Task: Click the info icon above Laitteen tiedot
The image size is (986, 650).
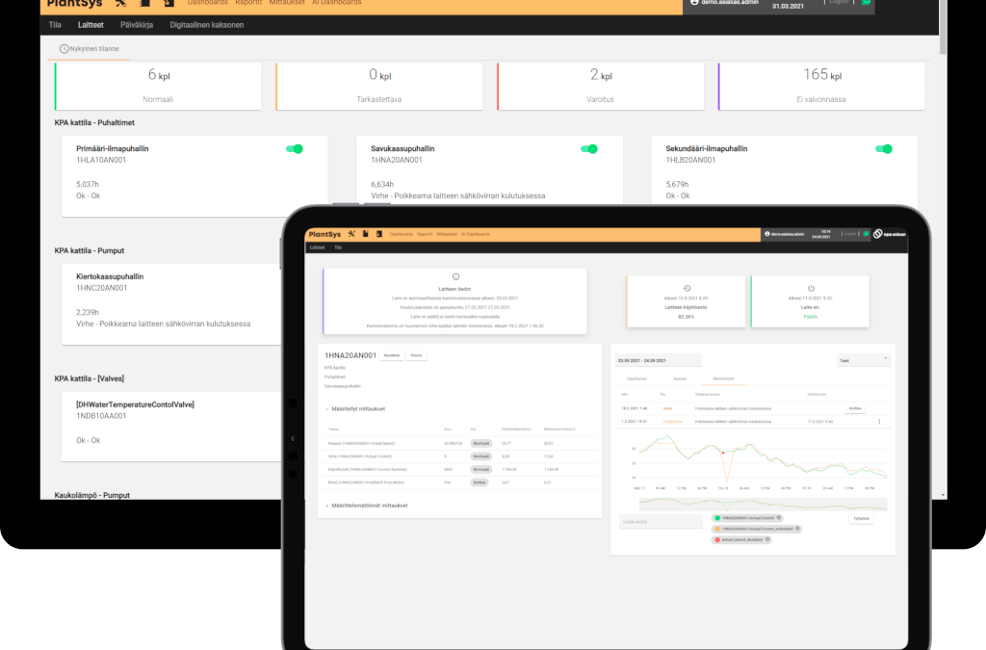Action: pos(455,276)
